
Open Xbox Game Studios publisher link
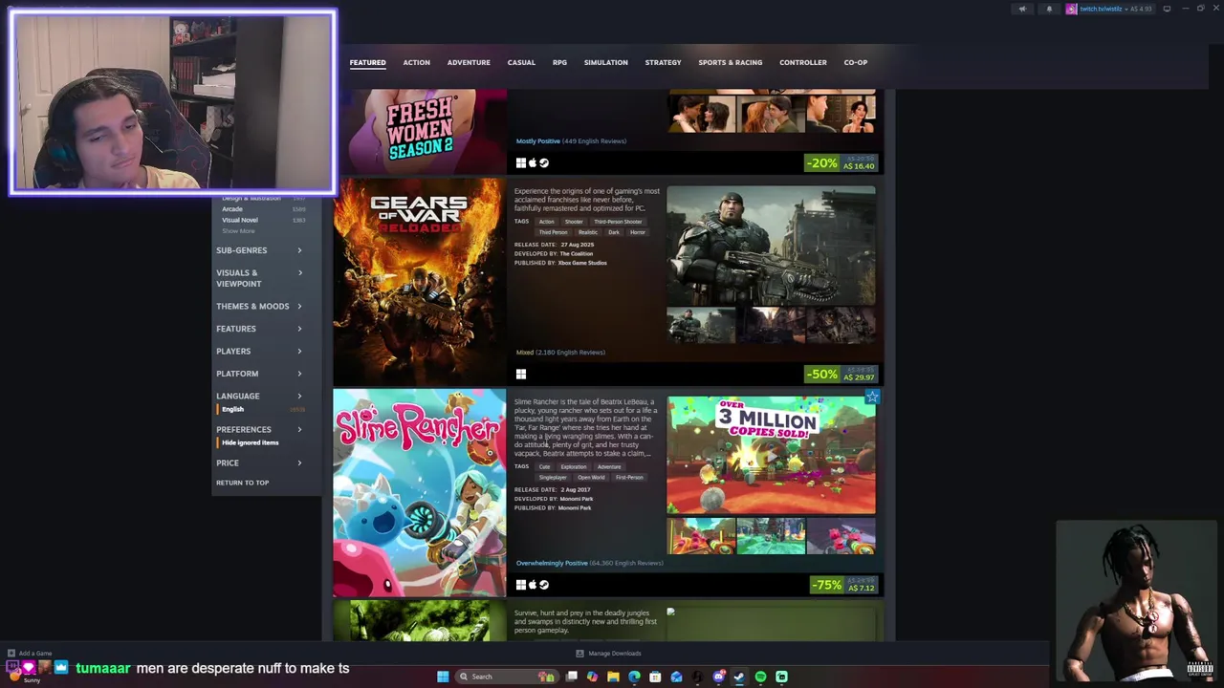click(x=582, y=263)
